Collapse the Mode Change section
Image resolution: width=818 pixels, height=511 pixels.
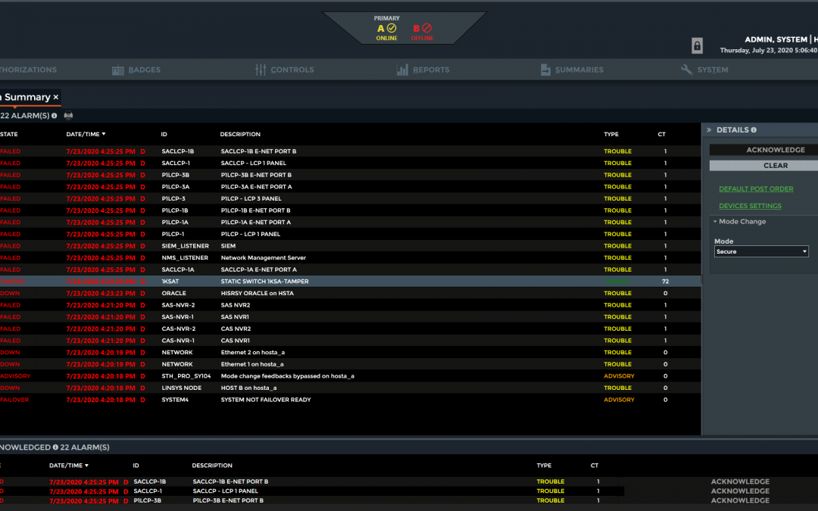click(715, 222)
